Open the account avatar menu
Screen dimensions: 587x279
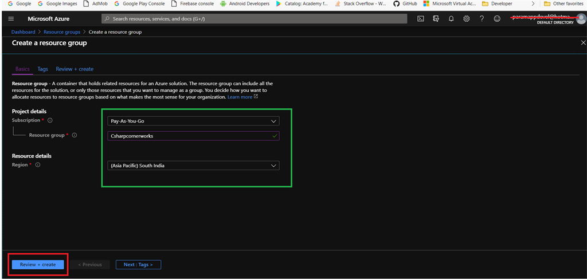(x=581, y=18)
